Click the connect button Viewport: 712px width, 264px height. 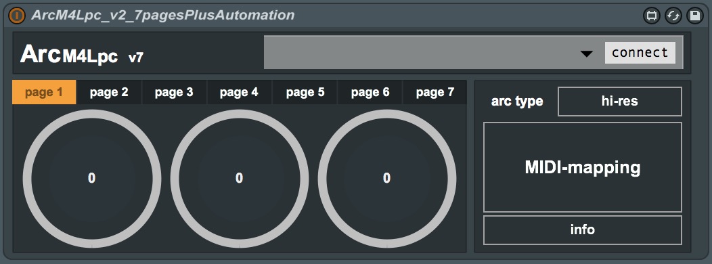640,53
